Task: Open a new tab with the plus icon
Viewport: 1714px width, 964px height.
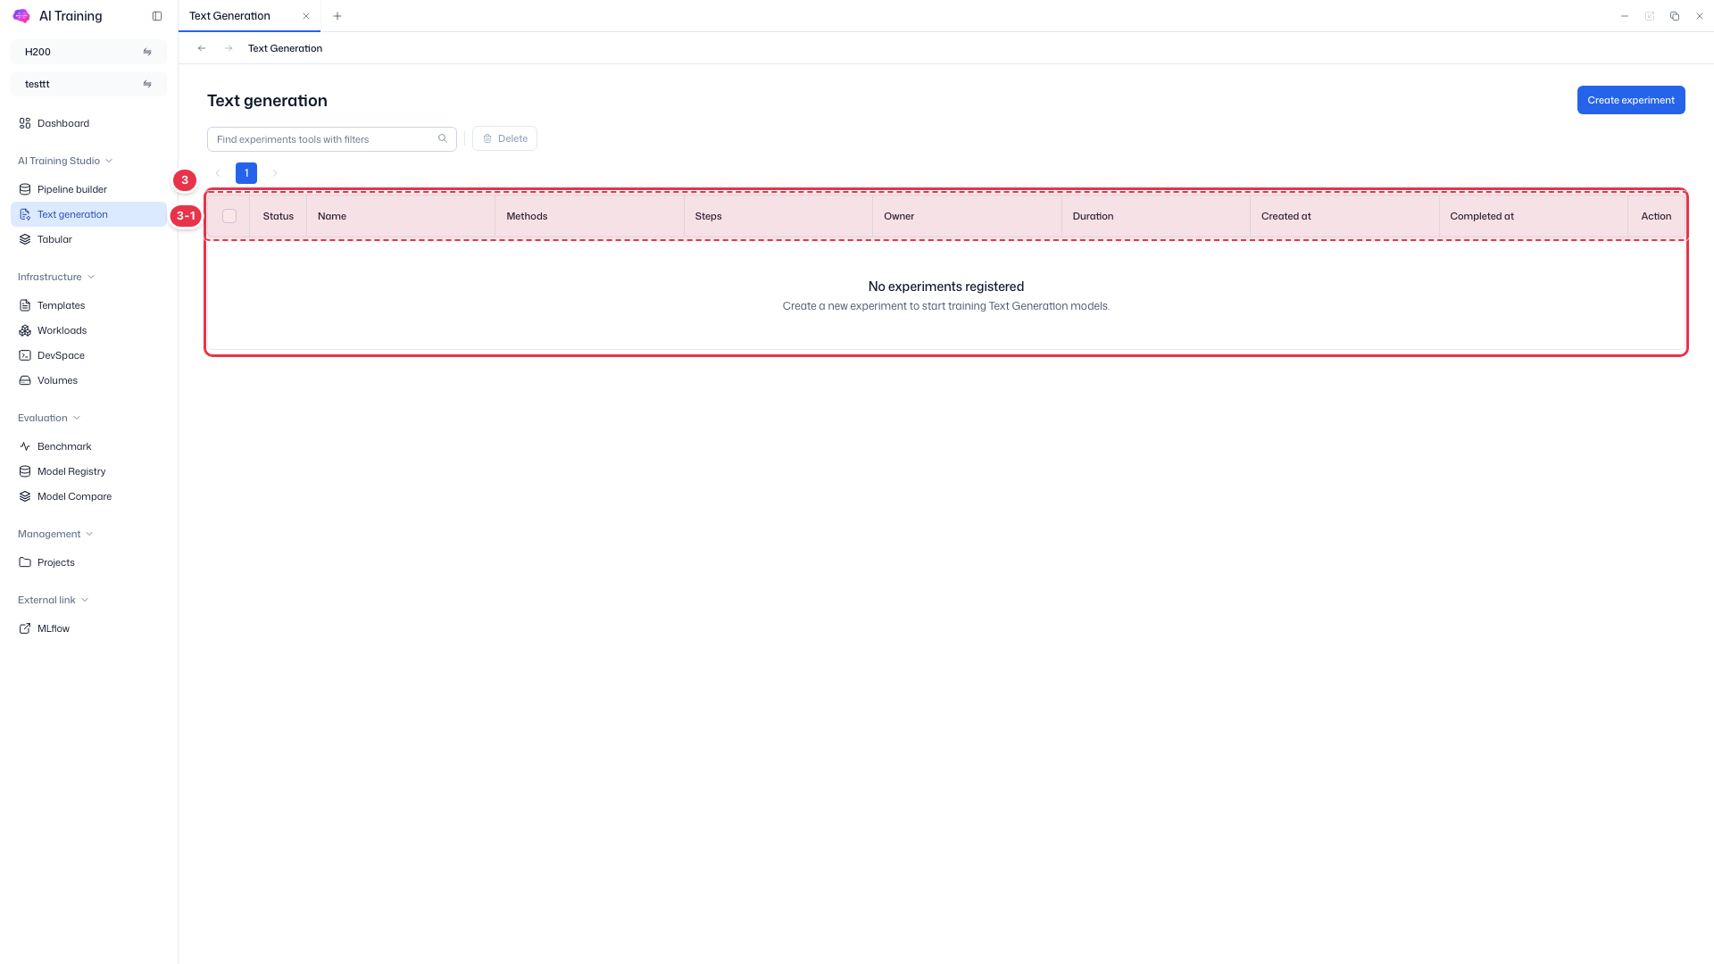Action: pos(337,16)
